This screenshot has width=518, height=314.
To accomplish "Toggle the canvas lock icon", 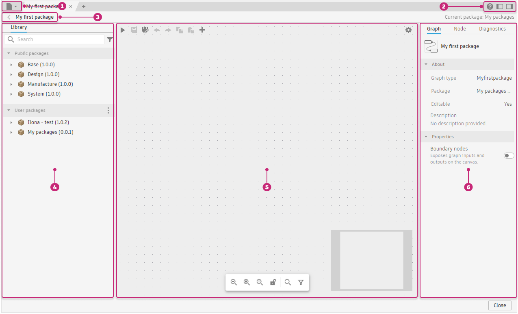I will coord(273,282).
